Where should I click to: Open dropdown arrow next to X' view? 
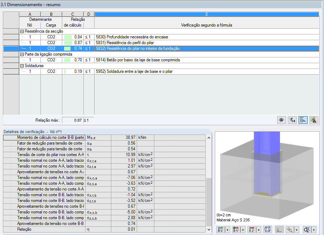[x=227, y=230]
